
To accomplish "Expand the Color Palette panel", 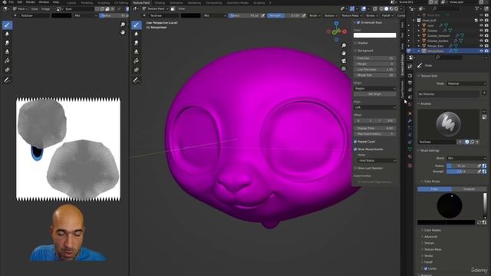I will coord(433,230).
